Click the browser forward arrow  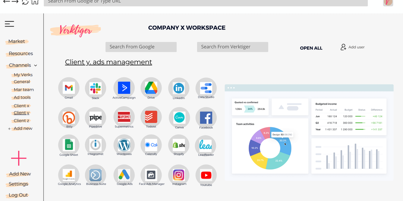pyautogui.click(x=15, y=2)
